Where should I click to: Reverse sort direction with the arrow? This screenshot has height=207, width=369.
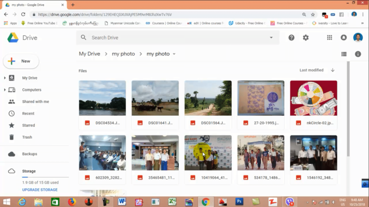[333, 70]
